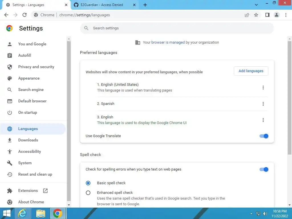Open the tab search chevron dropdown
Image resolution: width=292 pixels, height=219 pixels.
[256, 5]
